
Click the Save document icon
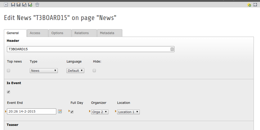[13, 5]
